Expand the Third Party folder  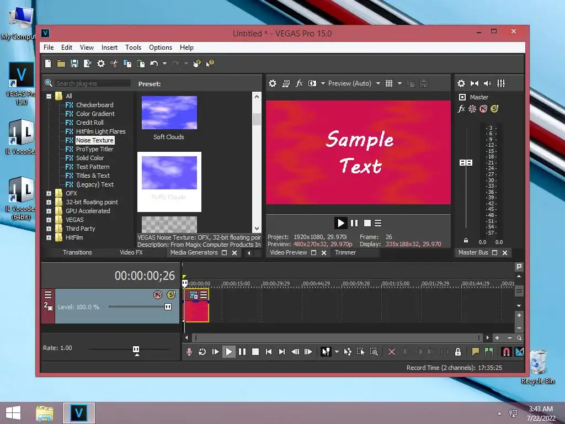[x=49, y=229]
